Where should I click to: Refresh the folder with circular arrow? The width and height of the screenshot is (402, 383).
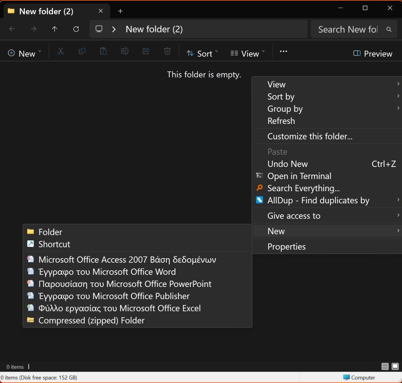[76, 29]
